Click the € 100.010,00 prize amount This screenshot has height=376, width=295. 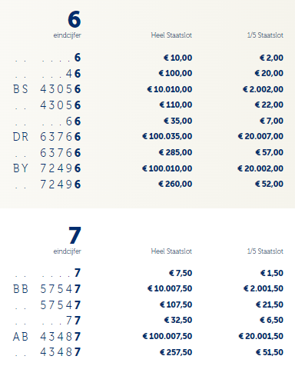(167, 168)
